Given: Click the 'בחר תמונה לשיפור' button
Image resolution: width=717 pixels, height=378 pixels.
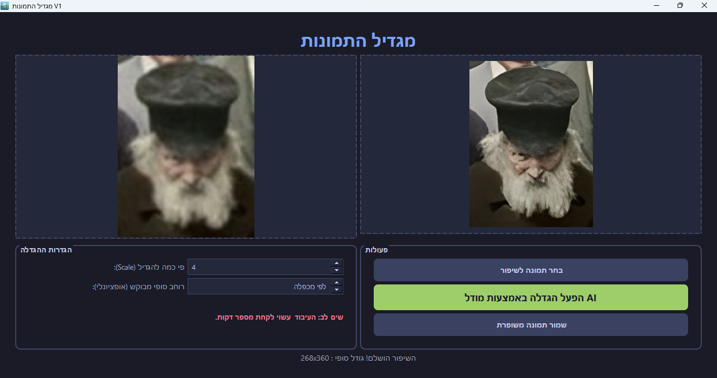Looking at the screenshot, I should tap(530, 270).
